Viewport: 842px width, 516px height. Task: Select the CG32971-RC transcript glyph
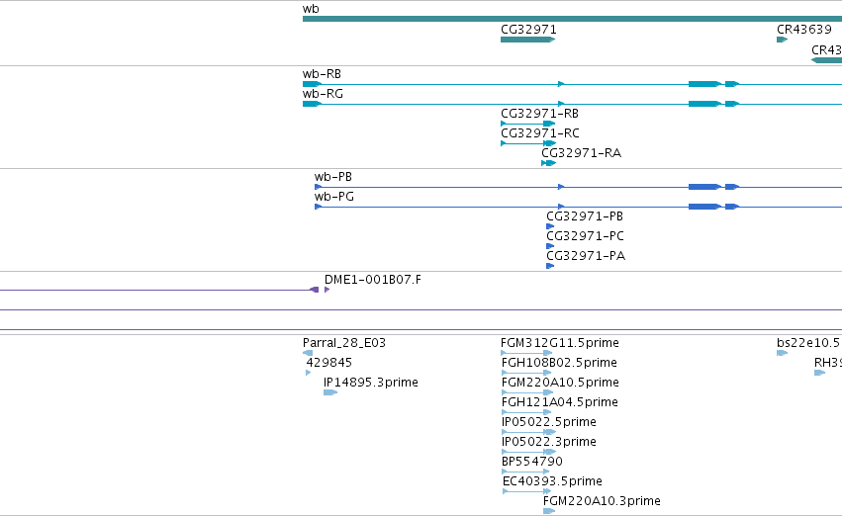(x=528, y=143)
